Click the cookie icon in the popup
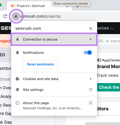The image size is (120, 125). coord(17,79)
